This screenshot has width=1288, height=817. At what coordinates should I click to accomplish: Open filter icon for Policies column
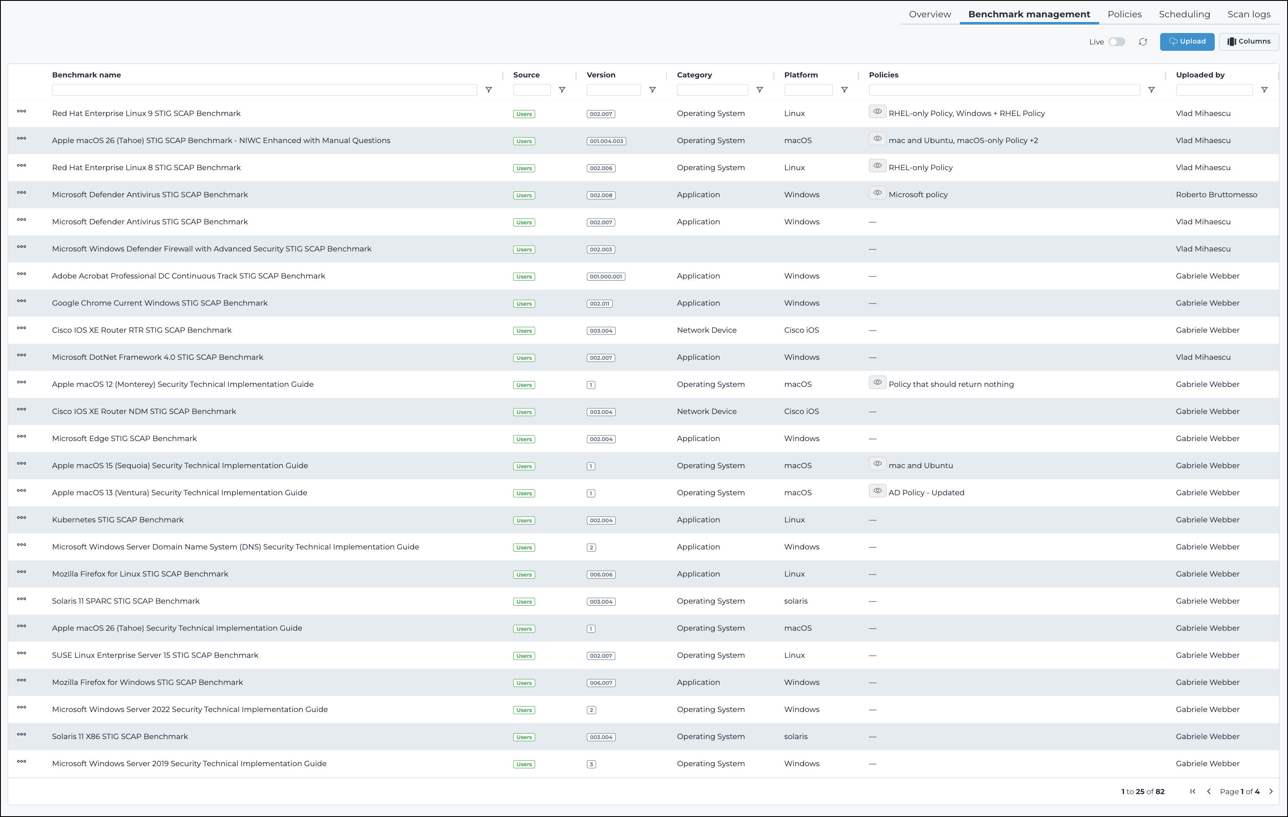click(x=1151, y=90)
